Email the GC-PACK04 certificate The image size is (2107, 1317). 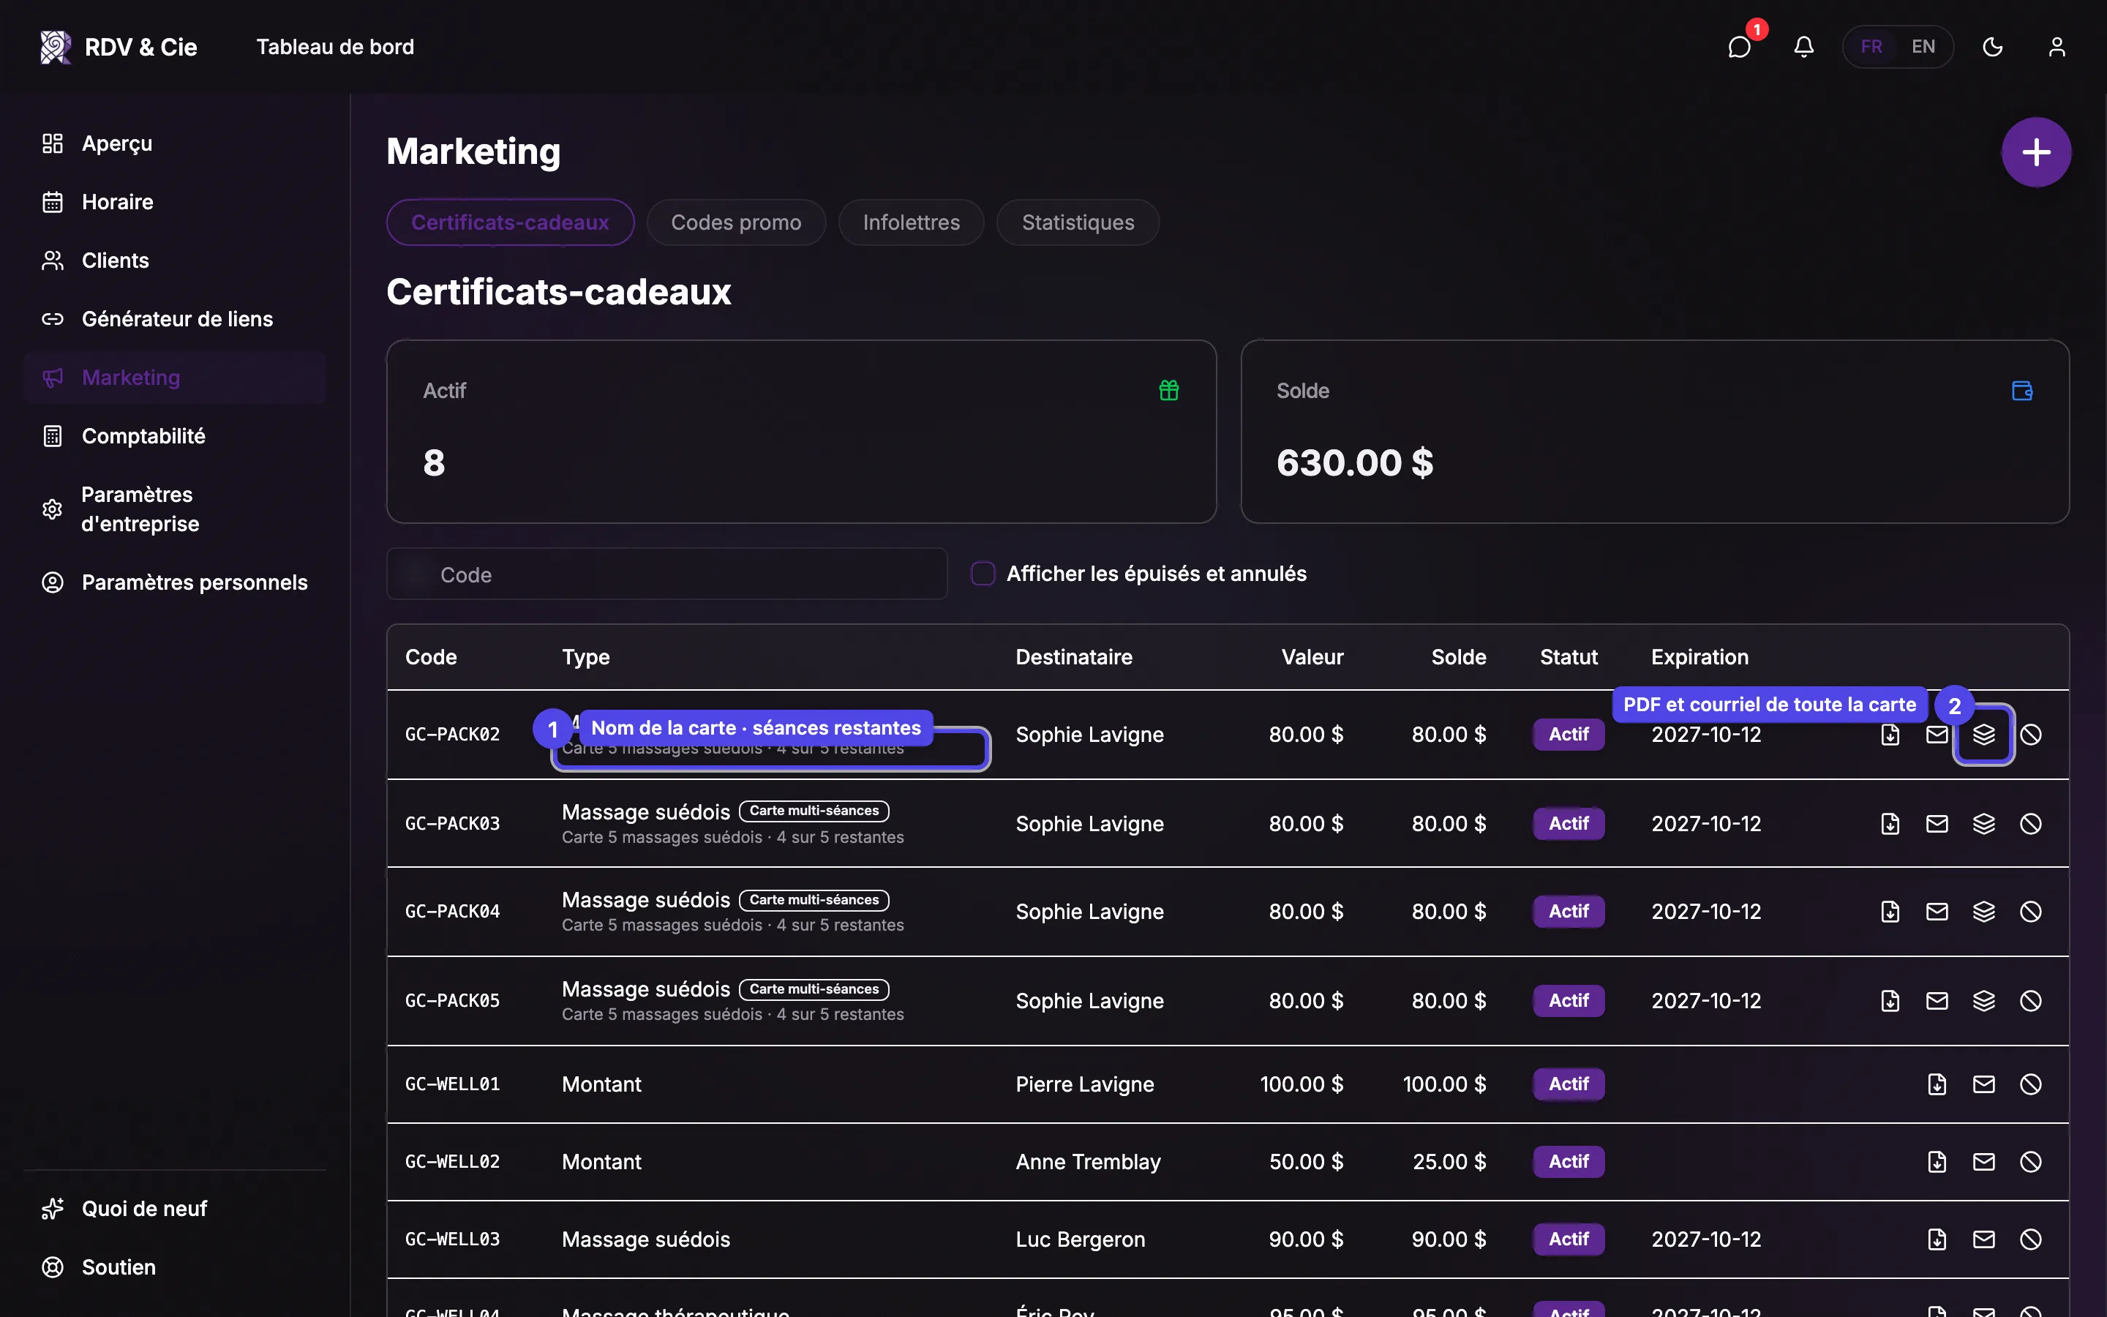(1937, 911)
